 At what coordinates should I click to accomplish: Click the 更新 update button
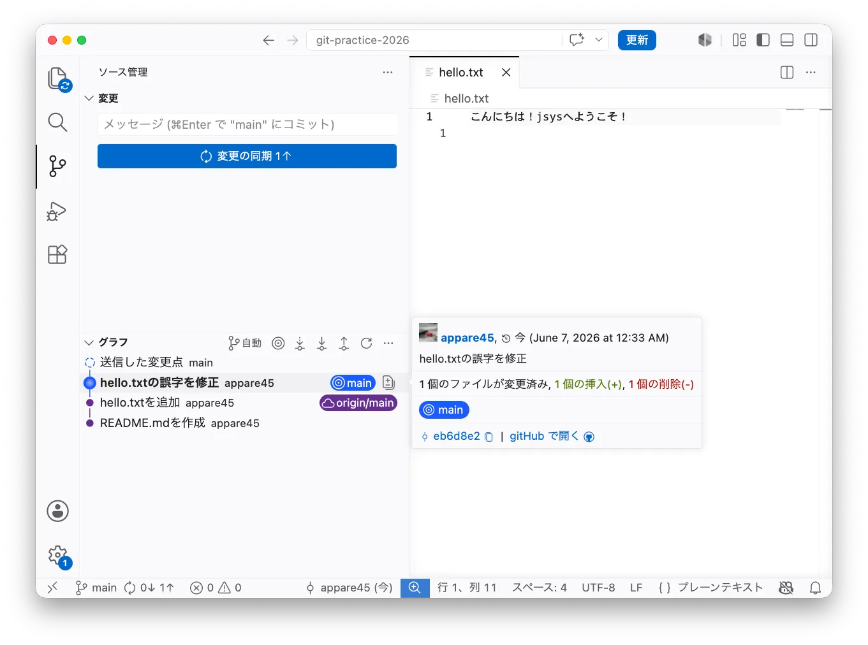(636, 40)
